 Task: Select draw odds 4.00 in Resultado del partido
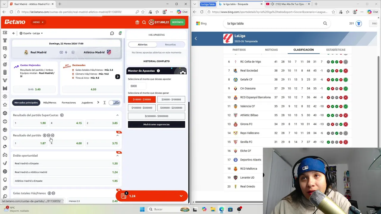(66, 143)
